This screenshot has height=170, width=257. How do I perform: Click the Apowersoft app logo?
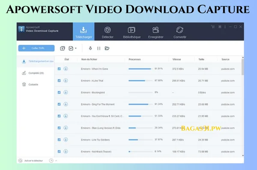click(x=21, y=29)
